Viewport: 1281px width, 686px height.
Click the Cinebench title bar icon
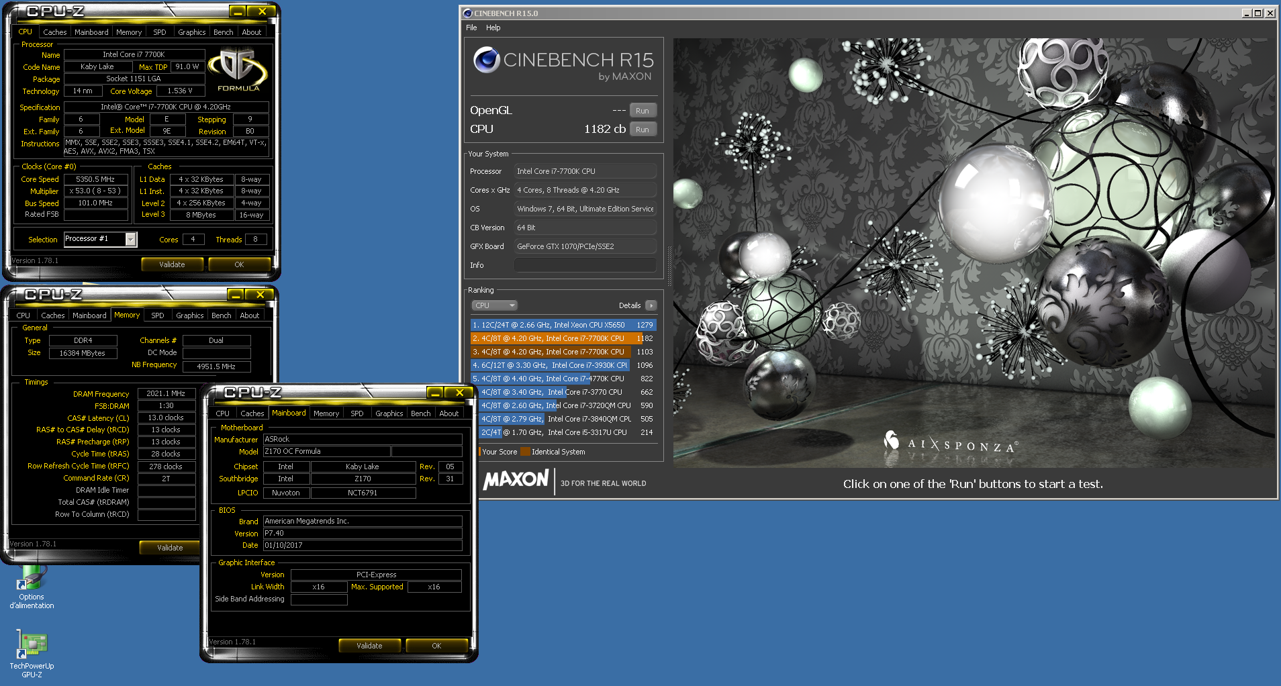coord(468,13)
